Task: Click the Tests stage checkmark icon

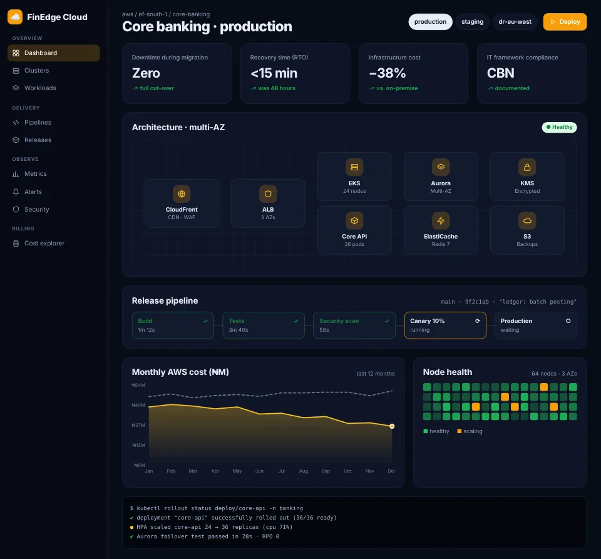Action: pyautogui.click(x=296, y=321)
